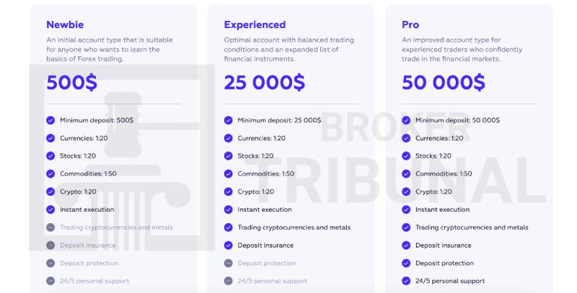The image size is (577, 293).
Task: Select the 50 000$ price on Pro plan
Action: (x=444, y=82)
